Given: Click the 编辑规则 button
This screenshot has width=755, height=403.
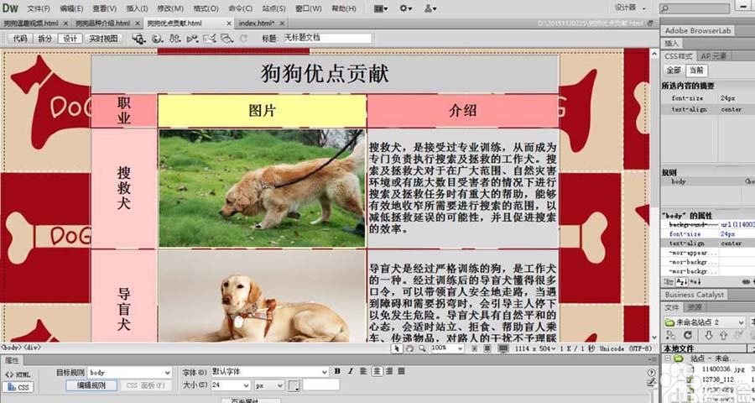Looking at the screenshot, I should pyautogui.click(x=91, y=385).
